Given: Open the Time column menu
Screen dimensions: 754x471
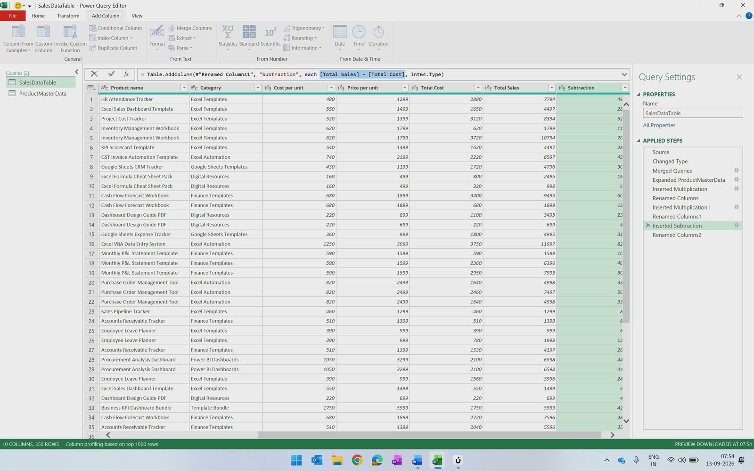Looking at the screenshot, I should point(359,38).
